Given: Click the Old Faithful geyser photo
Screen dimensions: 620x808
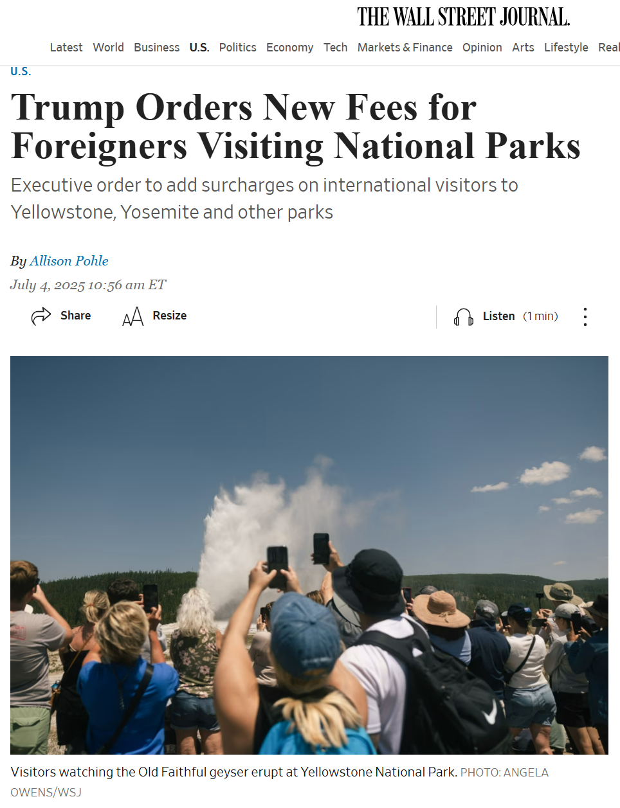Looking at the screenshot, I should pyautogui.click(x=309, y=555).
